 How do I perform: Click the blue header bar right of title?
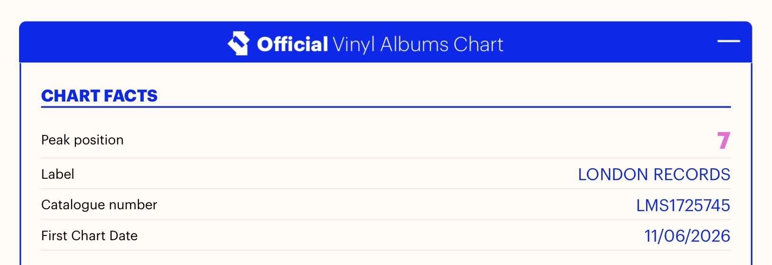[611, 42]
